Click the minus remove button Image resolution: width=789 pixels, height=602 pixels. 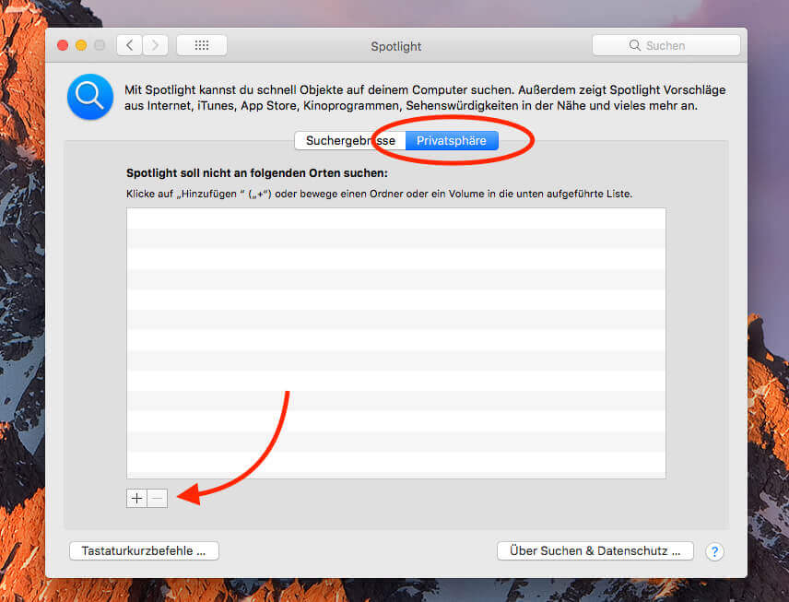[x=157, y=499]
